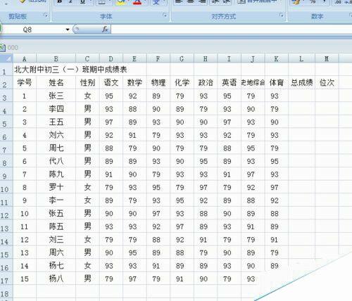Viewport: 352px width, 301px height.
Task: Select row 8 header
Action: tap(6, 161)
